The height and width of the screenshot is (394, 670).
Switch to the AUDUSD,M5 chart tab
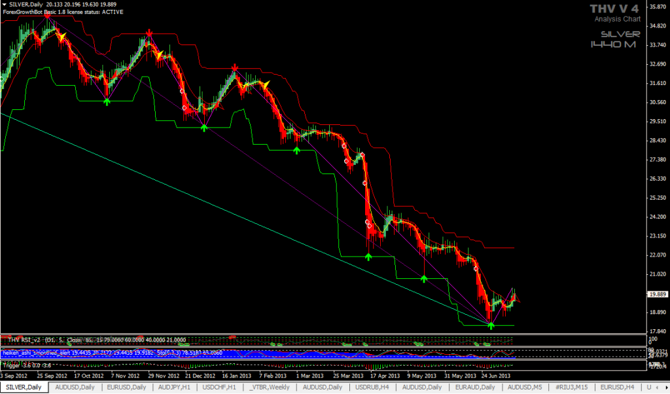(x=525, y=387)
